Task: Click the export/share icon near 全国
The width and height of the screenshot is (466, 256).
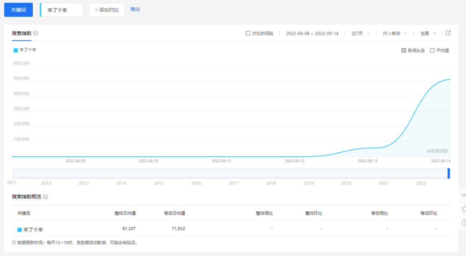Action: [448, 33]
